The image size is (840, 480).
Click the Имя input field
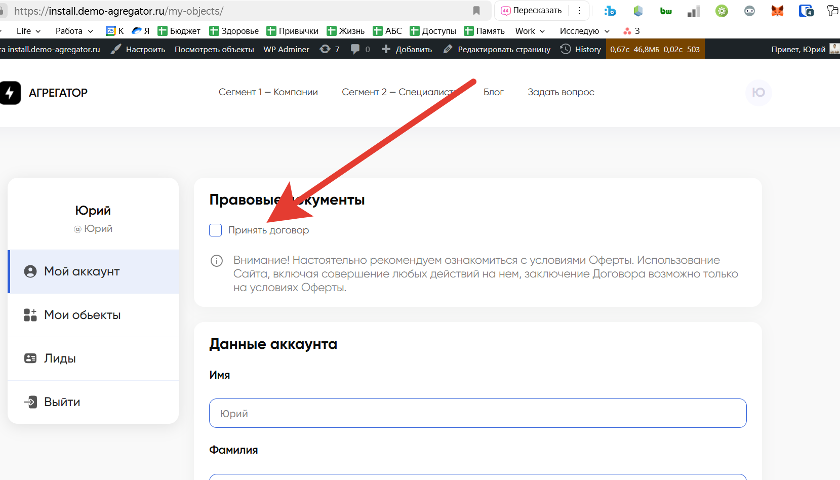click(x=477, y=413)
